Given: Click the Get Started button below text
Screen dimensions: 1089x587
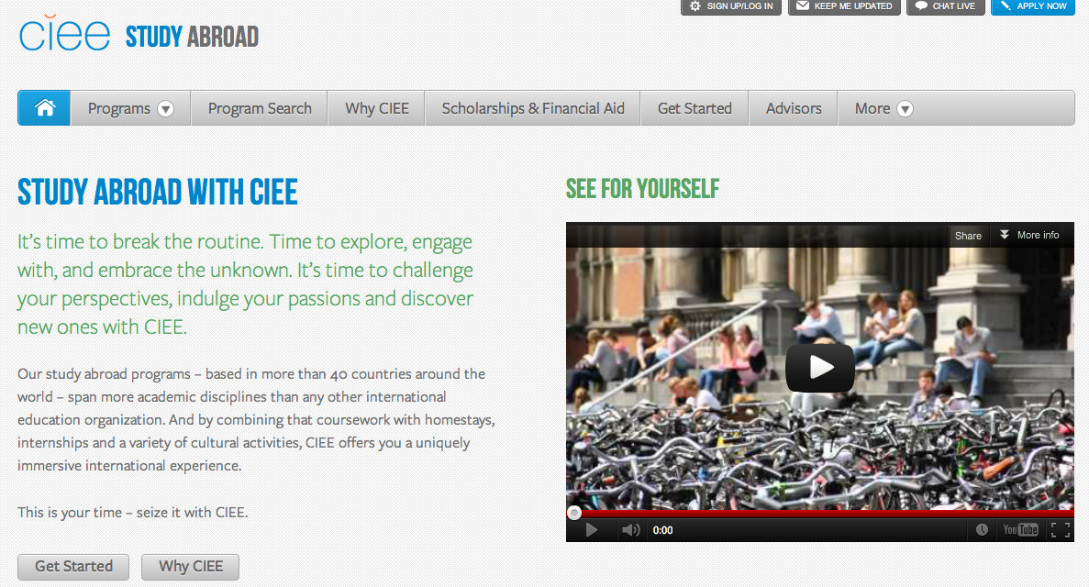Looking at the screenshot, I should [x=73, y=567].
